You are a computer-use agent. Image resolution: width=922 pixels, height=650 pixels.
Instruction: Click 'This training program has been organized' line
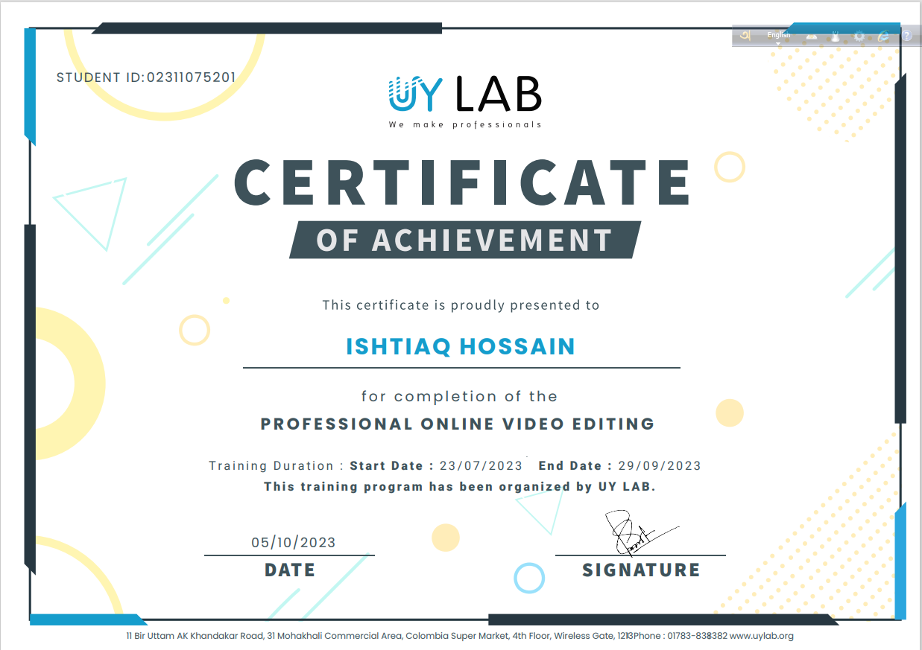click(460, 487)
